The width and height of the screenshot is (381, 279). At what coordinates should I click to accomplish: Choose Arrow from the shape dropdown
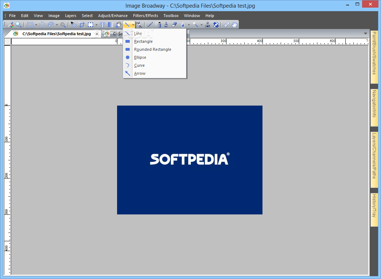(x=155, y=73)
